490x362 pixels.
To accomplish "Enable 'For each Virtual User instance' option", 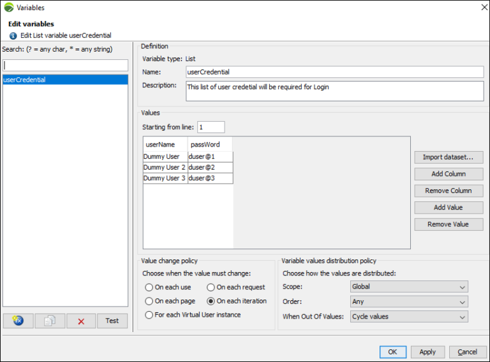I will point(149,315).
